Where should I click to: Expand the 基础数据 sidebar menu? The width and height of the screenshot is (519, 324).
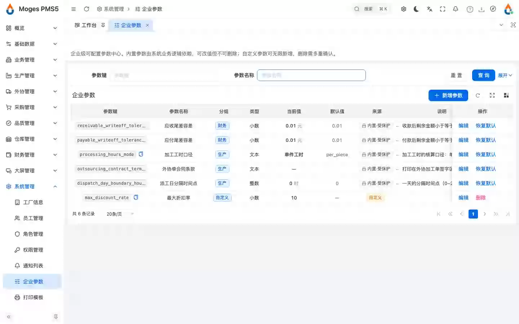pos(32,44)
